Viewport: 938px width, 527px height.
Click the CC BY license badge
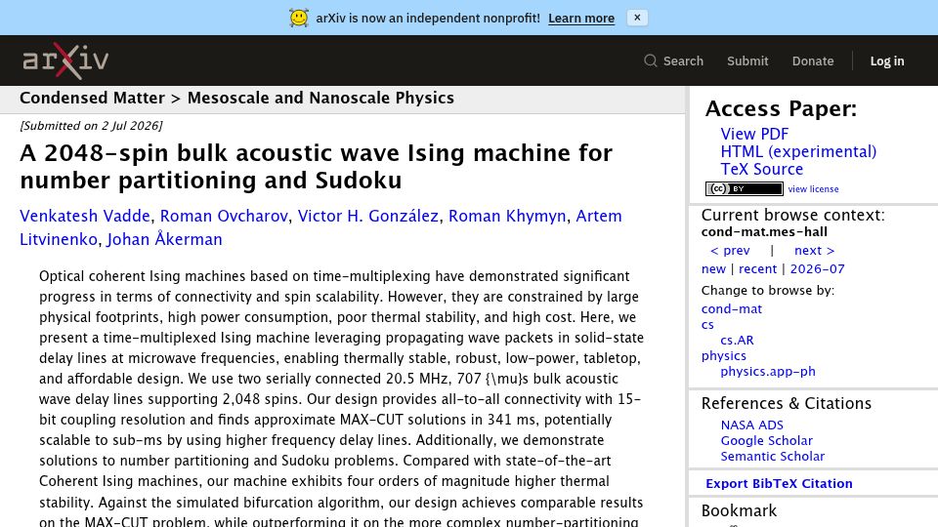[x=745, y=188]
